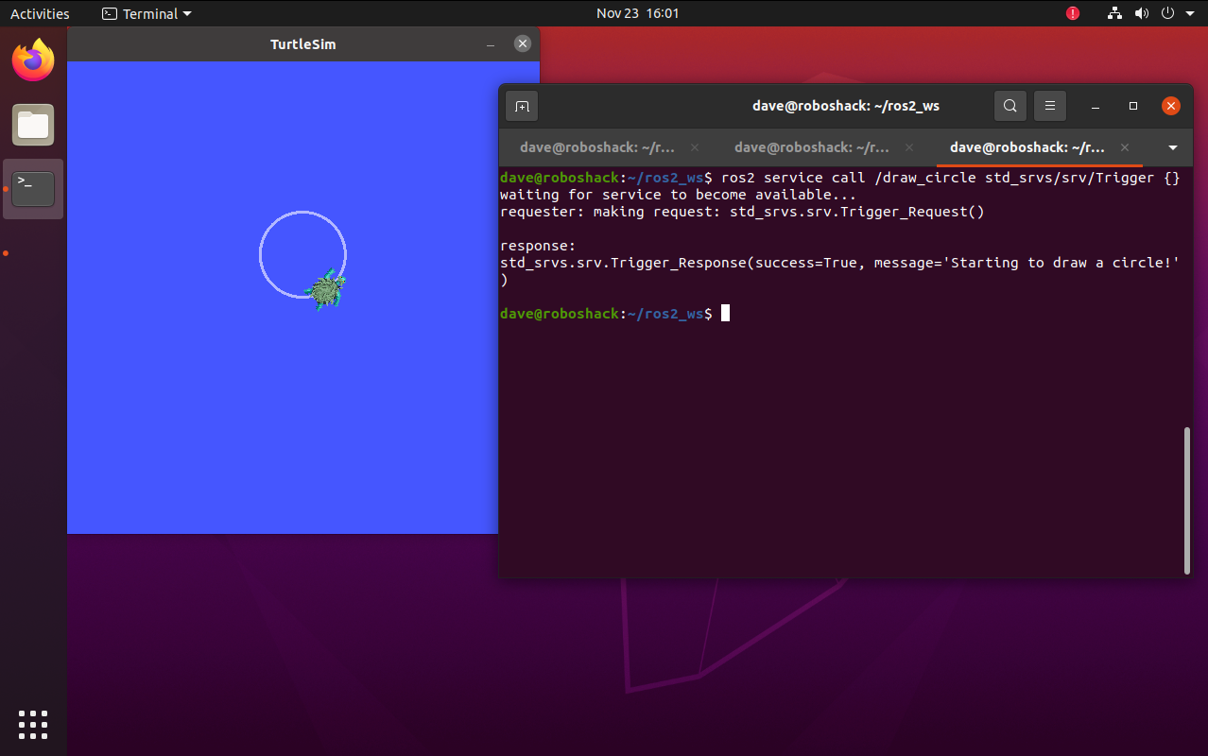
Task: Click the red notification alert icon
Action: [x=1073, y=13]
